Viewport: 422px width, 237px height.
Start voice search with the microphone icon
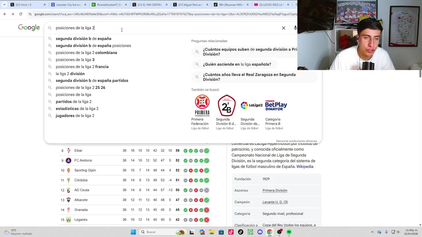coord(295,28)
